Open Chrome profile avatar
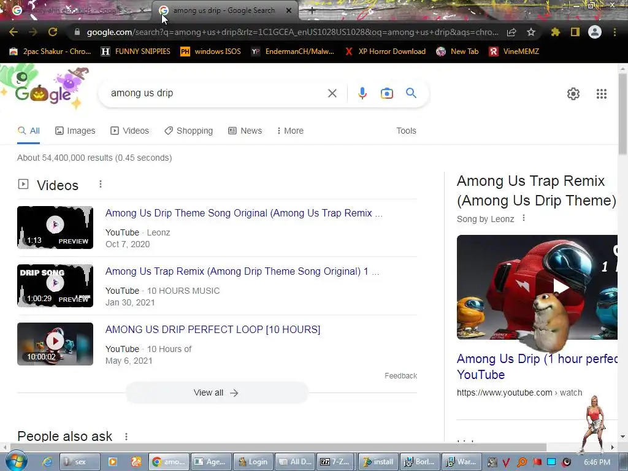The image size is (628, 471). click(x=595, y=32)
